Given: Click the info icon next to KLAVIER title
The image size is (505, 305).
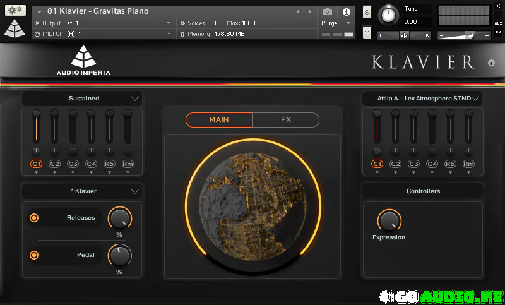Looking at the screenshot, I should tap(491, 63).
